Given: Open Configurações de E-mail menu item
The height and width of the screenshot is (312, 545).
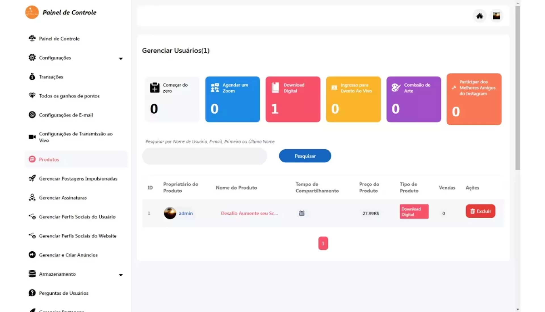Looking at the screenshot, I should (66, 115).
